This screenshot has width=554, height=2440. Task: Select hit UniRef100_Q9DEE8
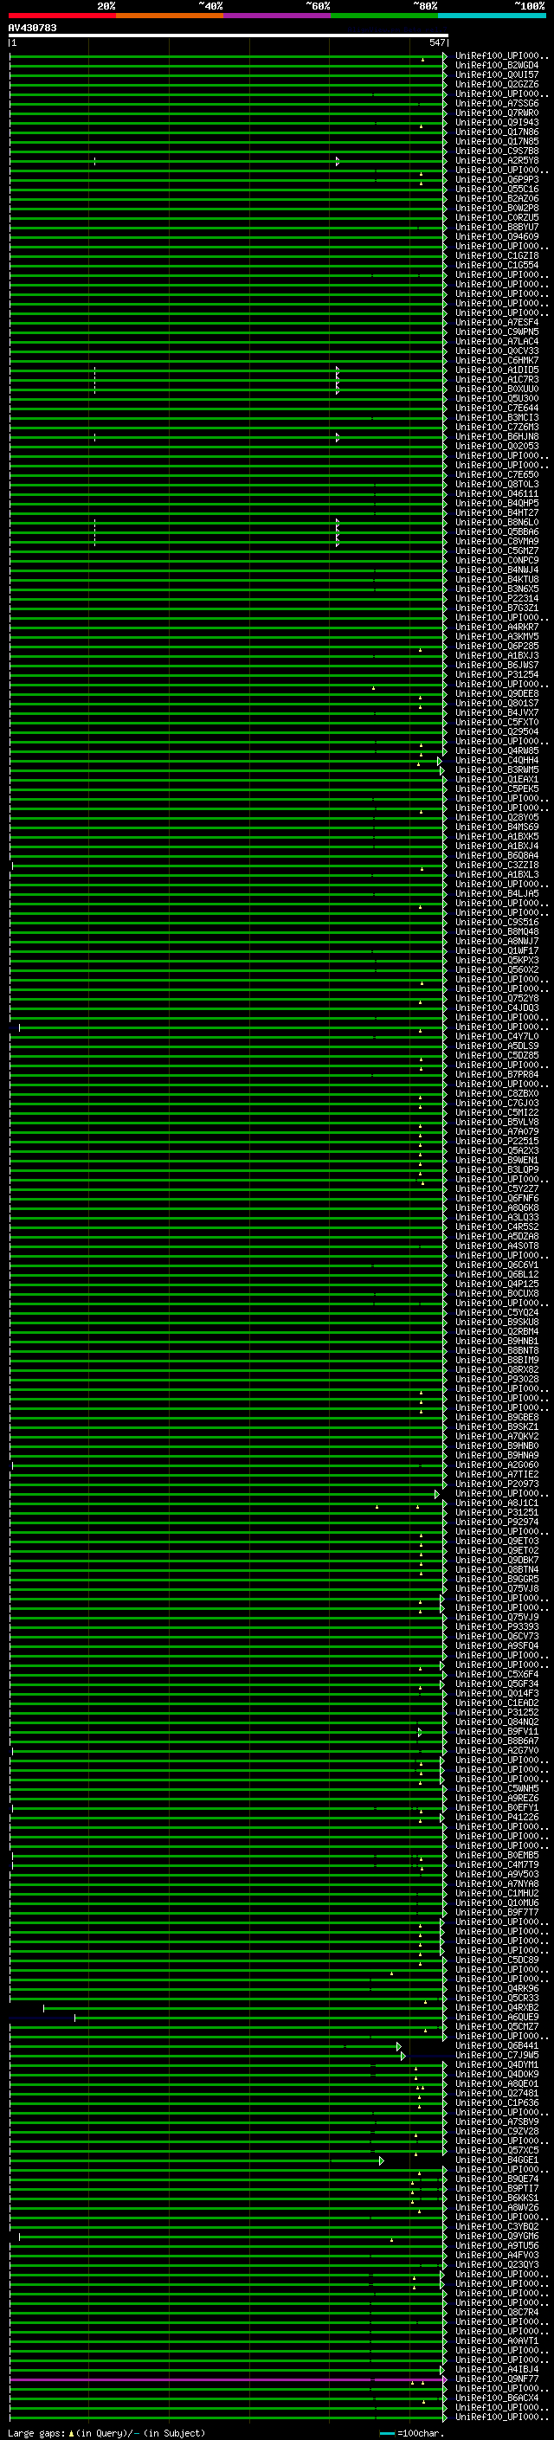(x=496, y=693)
